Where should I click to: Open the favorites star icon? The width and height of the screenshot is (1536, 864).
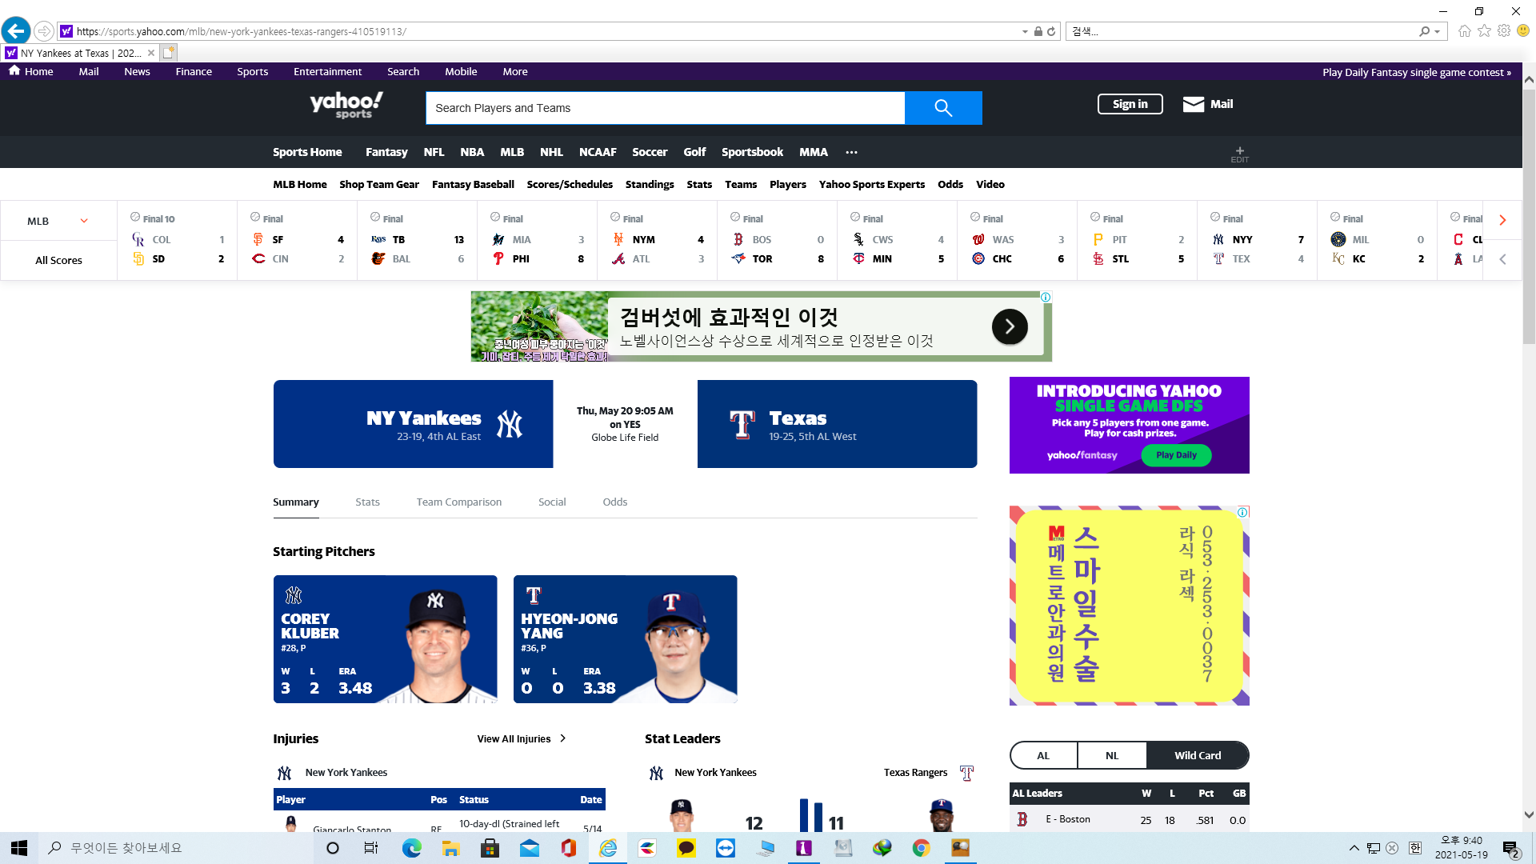[1484, 31]
